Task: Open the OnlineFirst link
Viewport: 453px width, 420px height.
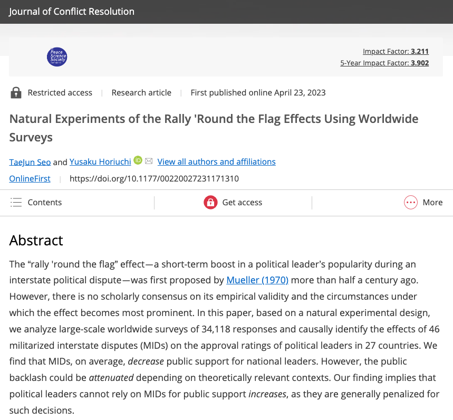Action: (30, 179)
